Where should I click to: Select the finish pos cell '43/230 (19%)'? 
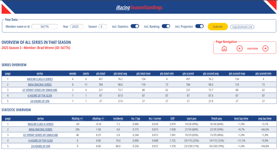pos(217,146)
